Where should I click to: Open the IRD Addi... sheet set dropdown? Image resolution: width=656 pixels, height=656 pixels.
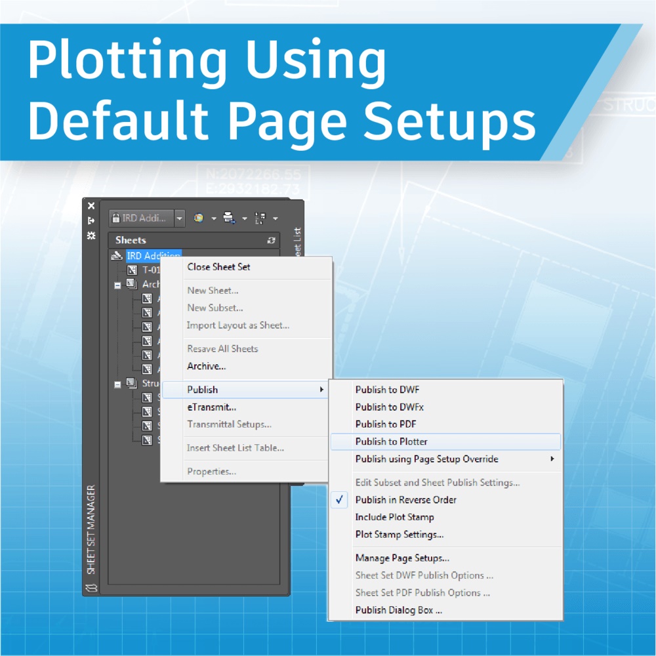tap(180, 218)
